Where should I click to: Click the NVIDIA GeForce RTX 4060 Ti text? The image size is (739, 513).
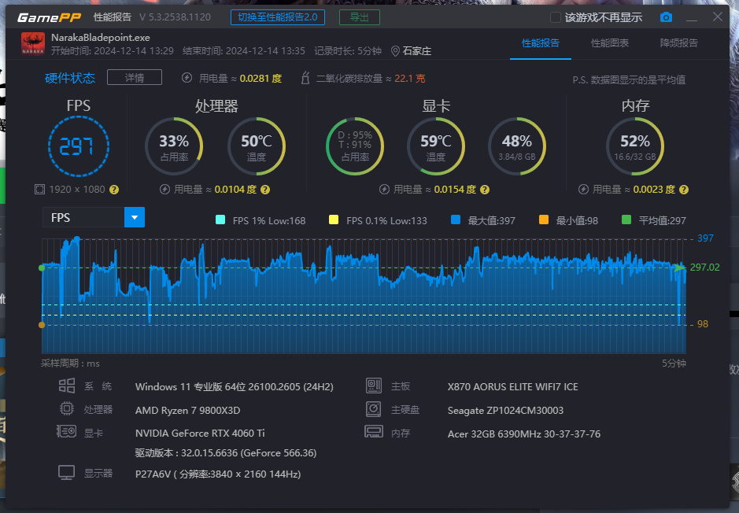pyautogui.click(x=200, y=433)
